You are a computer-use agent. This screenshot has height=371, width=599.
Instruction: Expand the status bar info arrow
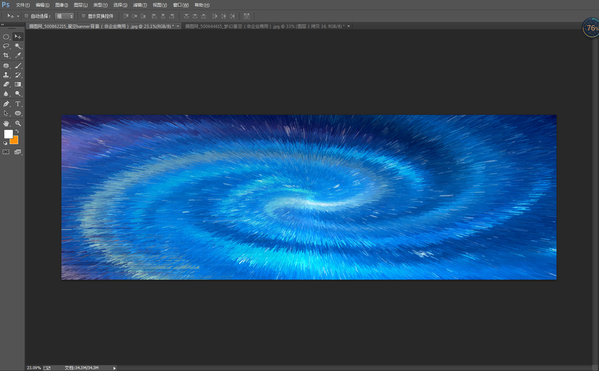coord(114,368)
